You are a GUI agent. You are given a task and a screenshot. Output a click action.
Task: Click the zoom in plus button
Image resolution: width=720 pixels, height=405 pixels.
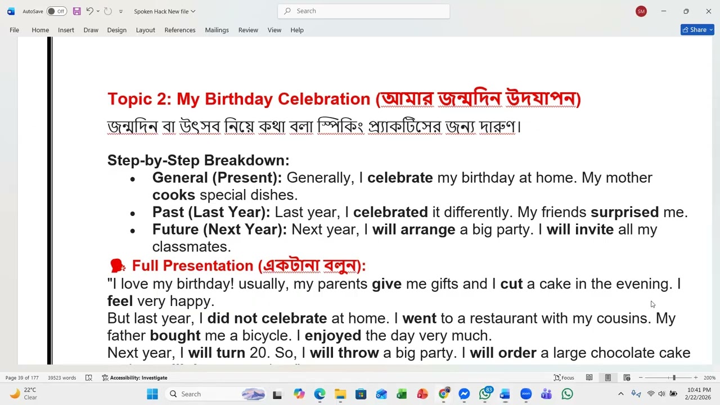(x=696, y=377)
